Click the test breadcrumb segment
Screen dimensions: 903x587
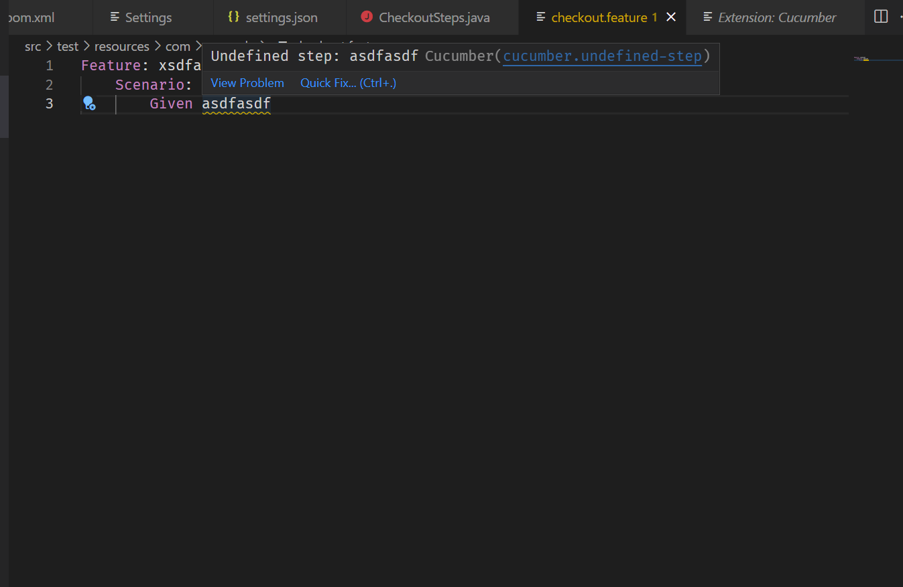68,46
